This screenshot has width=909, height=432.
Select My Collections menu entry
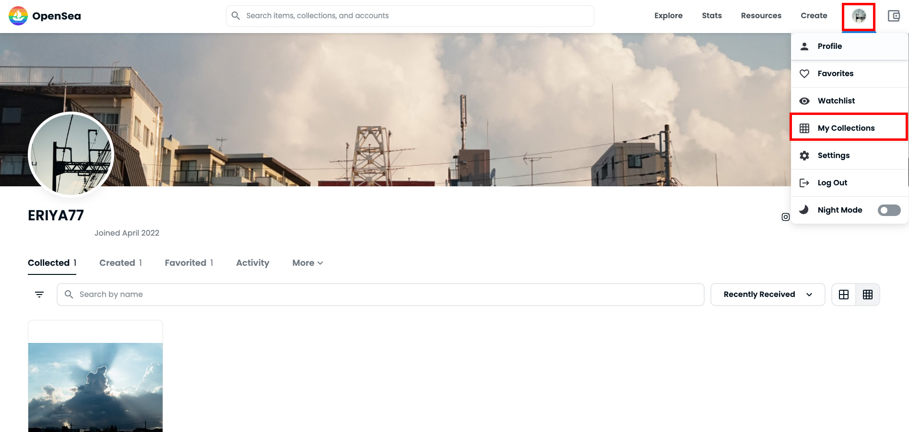point(849,127)
